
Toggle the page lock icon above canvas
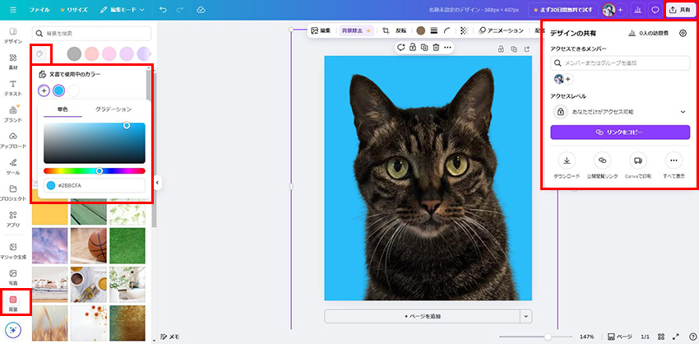(x=501, y=49)
